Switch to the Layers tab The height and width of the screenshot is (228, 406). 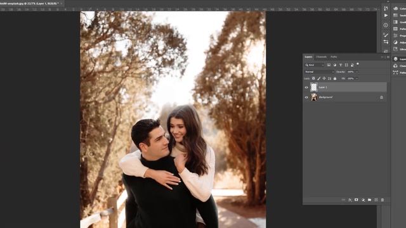308,57
